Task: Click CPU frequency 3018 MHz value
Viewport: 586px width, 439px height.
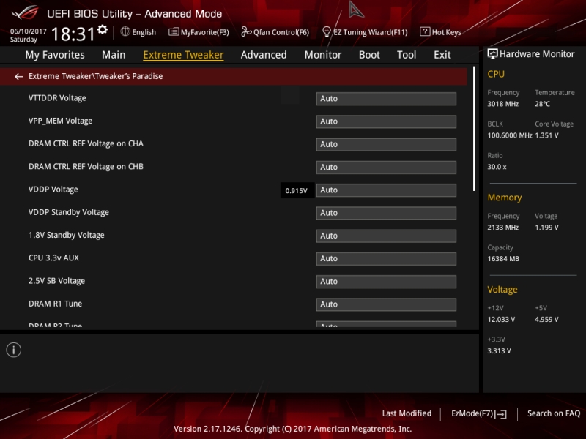Action: point(502,104)
